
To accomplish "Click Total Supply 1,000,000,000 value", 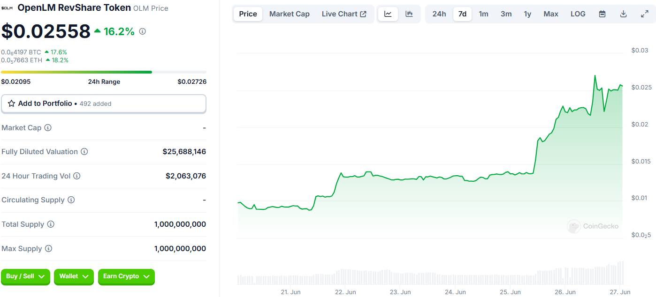I will click(180, 224).
